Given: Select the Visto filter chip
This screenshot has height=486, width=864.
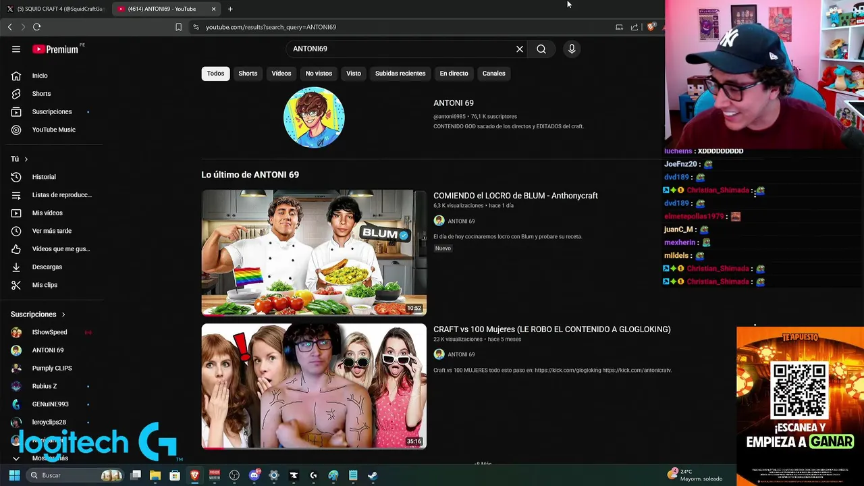Looking at the screenshot, I should pyautogui.click(x=354, y=74).
